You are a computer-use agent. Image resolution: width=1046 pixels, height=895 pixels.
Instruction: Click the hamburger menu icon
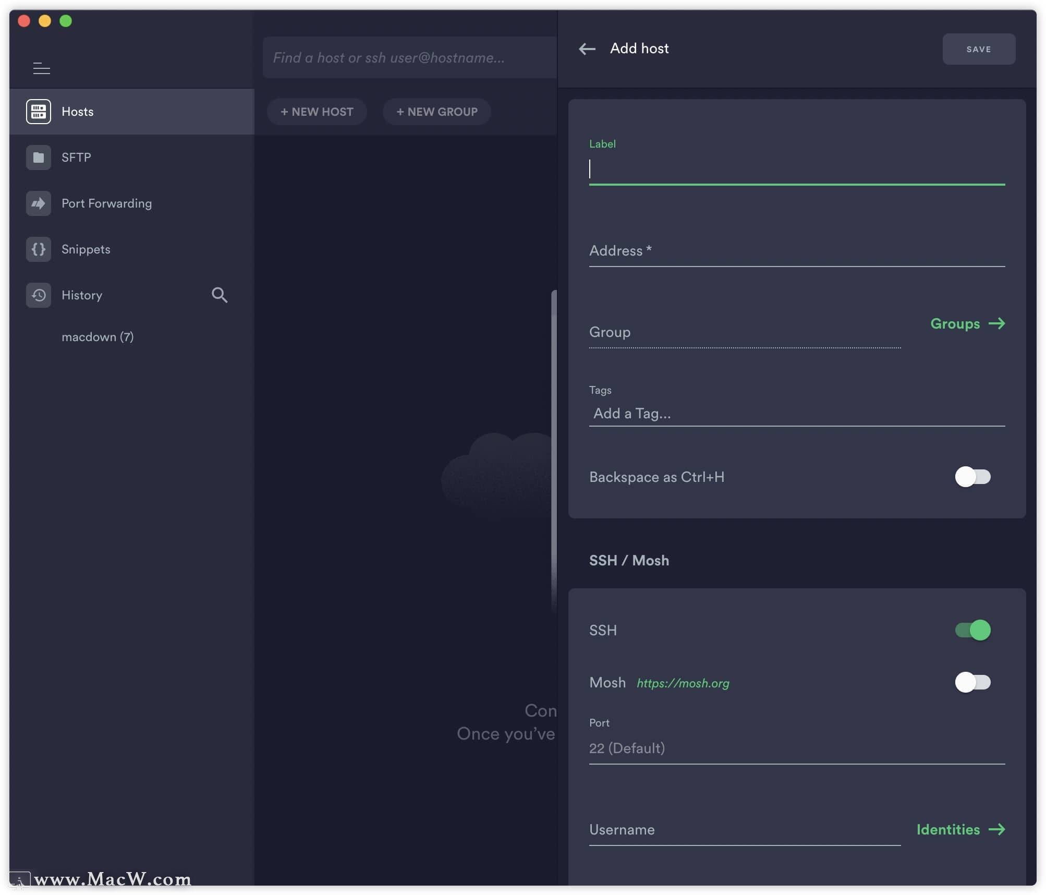coord(41,68)
